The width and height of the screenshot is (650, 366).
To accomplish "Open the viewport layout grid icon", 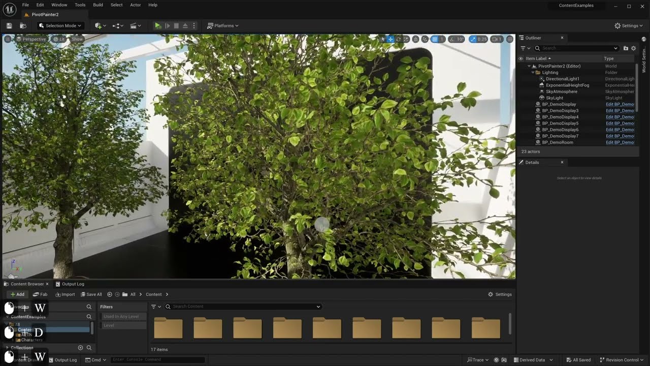I will (x=510, y=39).
